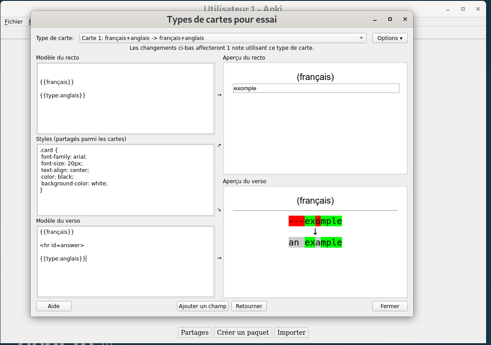
Task: Click the Partages button in background
Action: [195, 333]
